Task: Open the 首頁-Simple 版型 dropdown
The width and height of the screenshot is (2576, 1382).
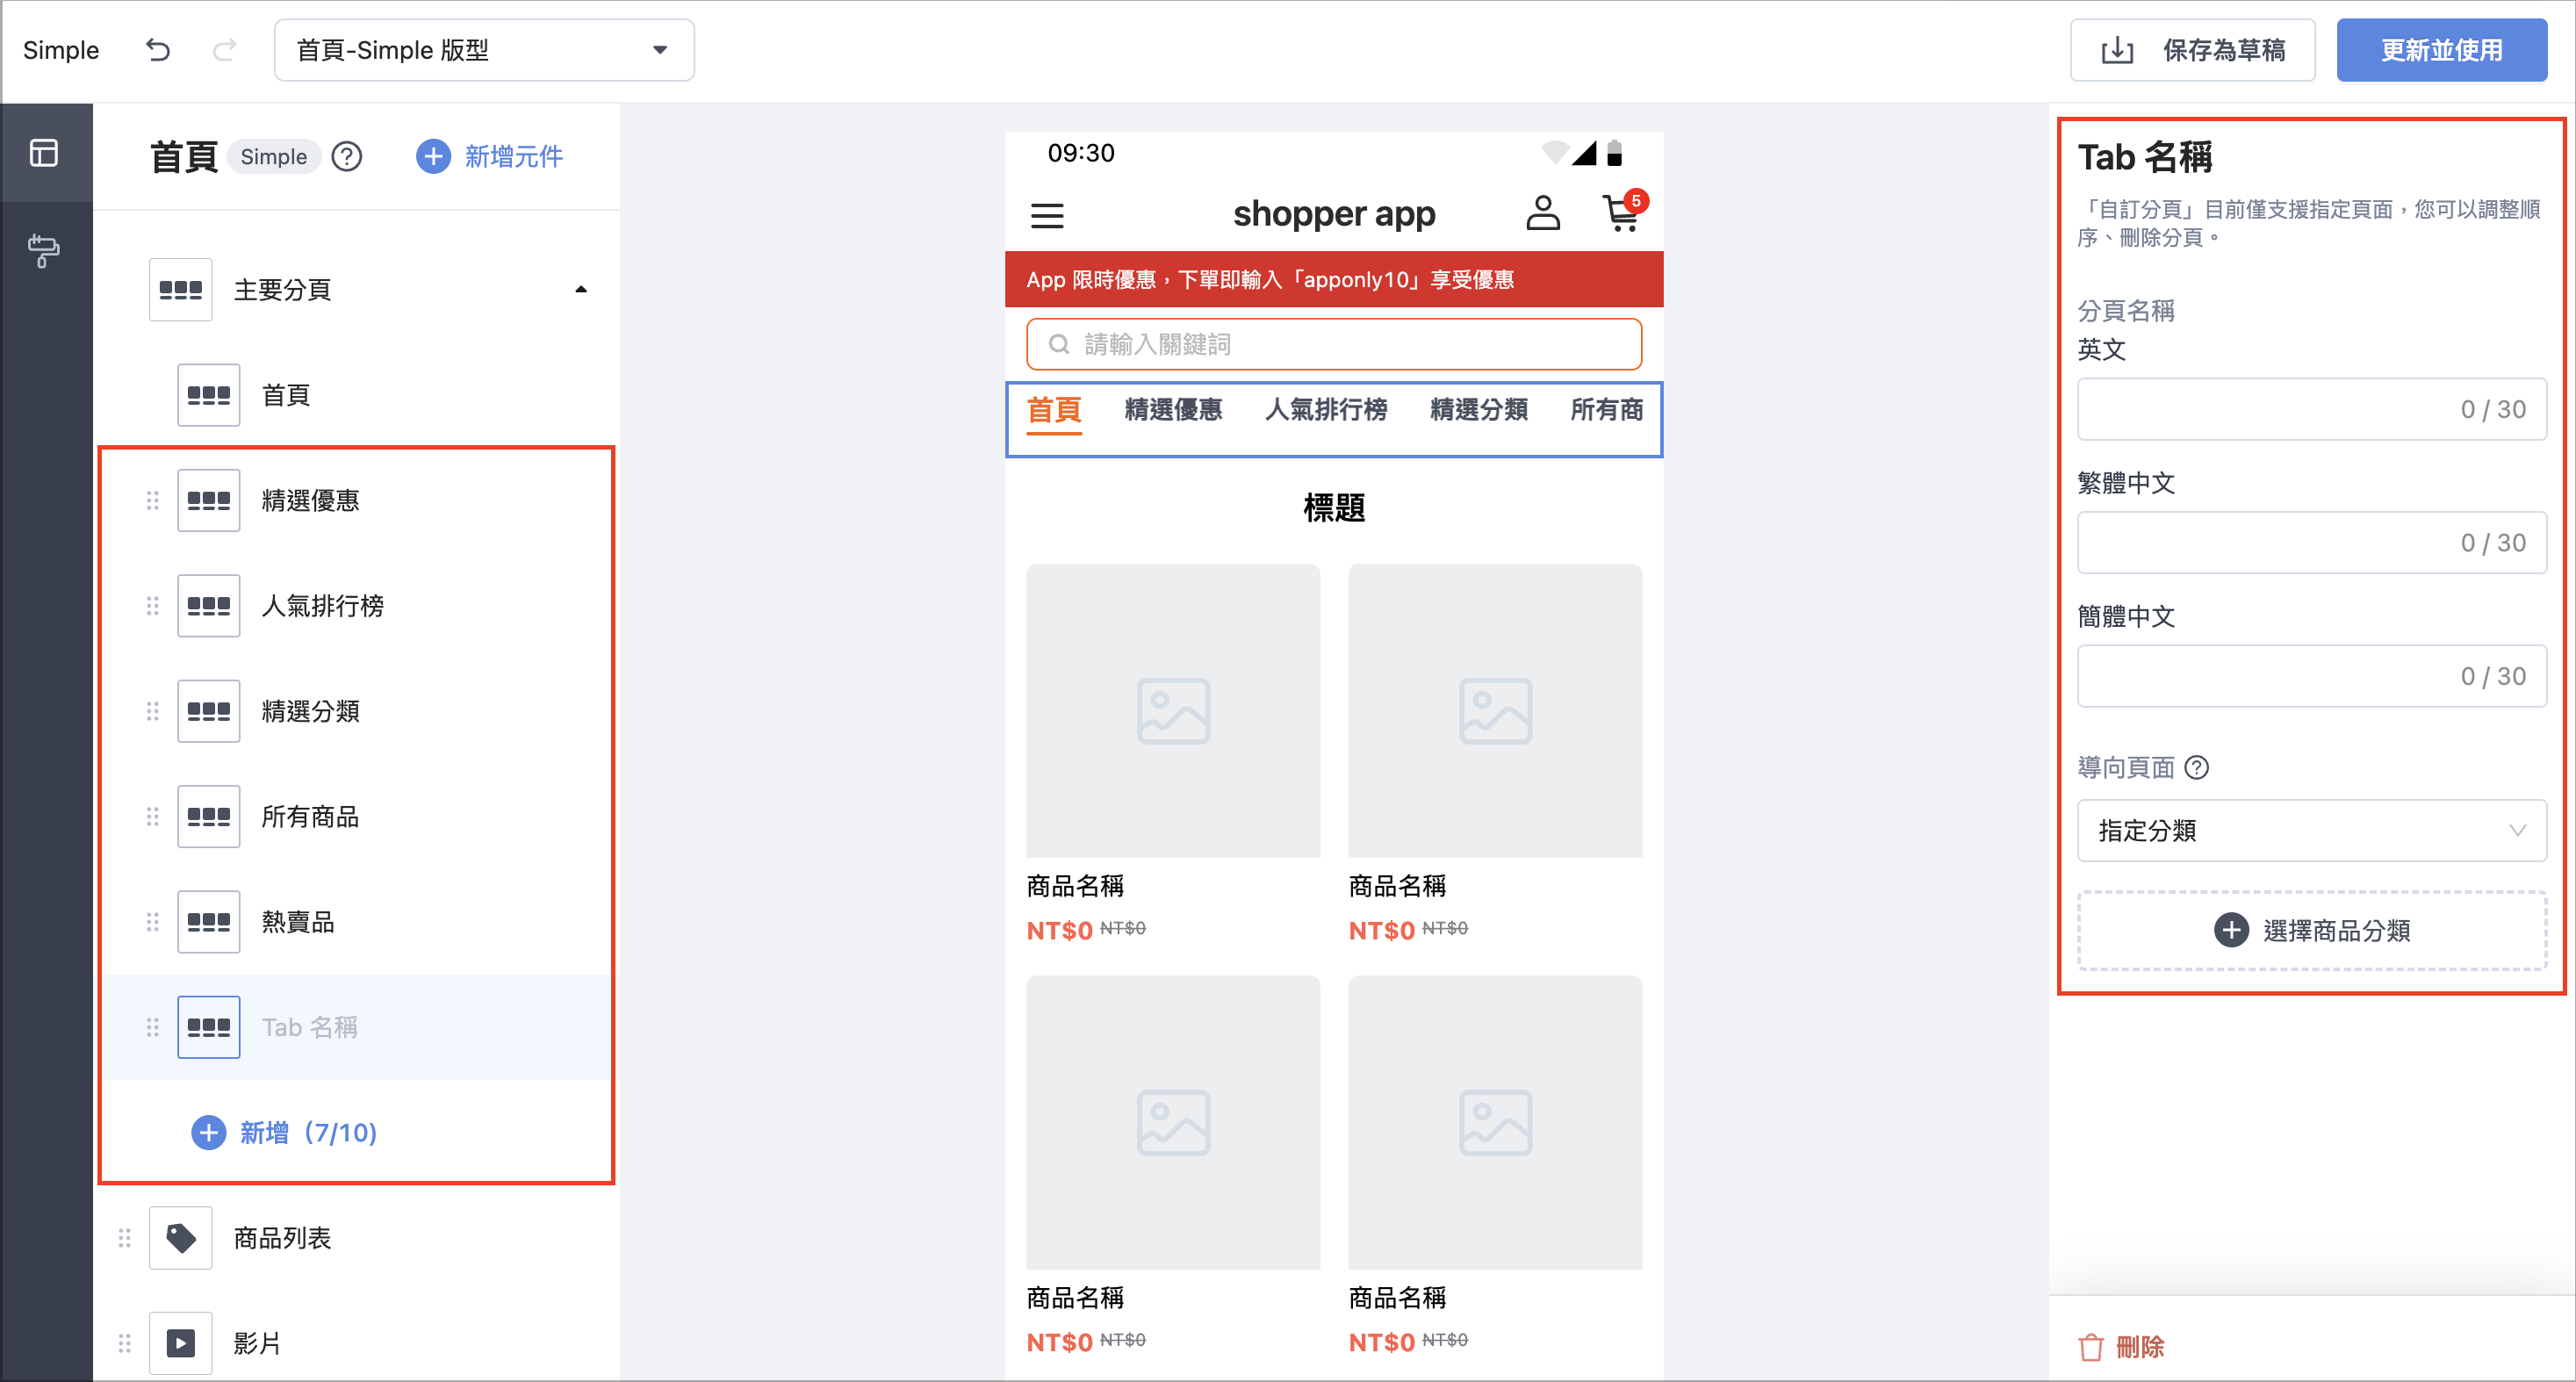Action: tap(484, 50)
